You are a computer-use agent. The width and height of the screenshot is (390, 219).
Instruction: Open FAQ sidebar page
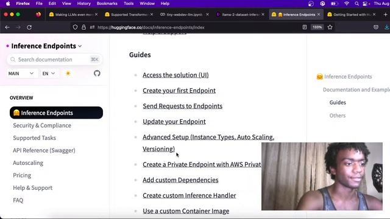pos(18,200)
